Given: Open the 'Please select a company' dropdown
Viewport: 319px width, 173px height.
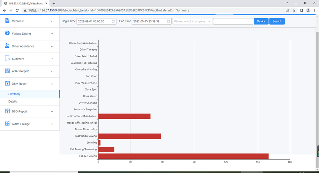Looking at the screenshot, I should click(192, 21).
